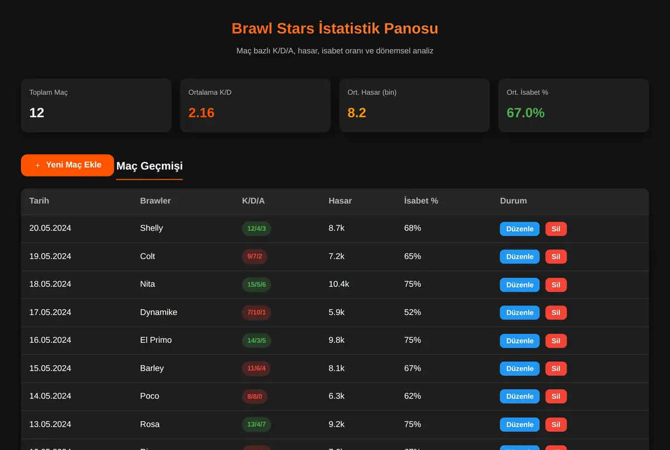Delete the Barley match row
Viewport: 670px width, 450px height.
point(556,368)
